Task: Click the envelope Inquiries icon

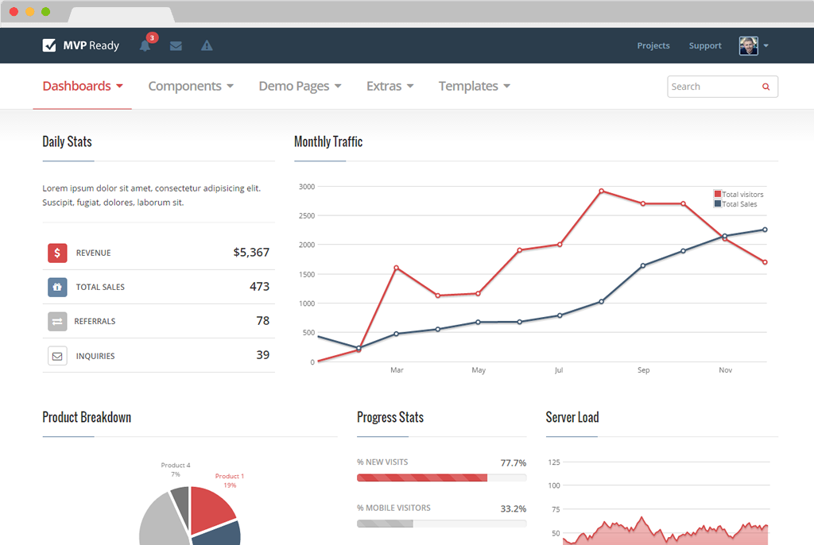Action: tap(57, 356)
